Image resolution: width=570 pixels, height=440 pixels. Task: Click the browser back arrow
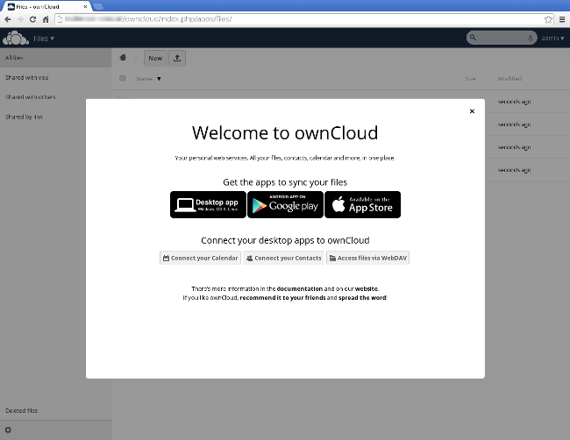pos(8,19)
